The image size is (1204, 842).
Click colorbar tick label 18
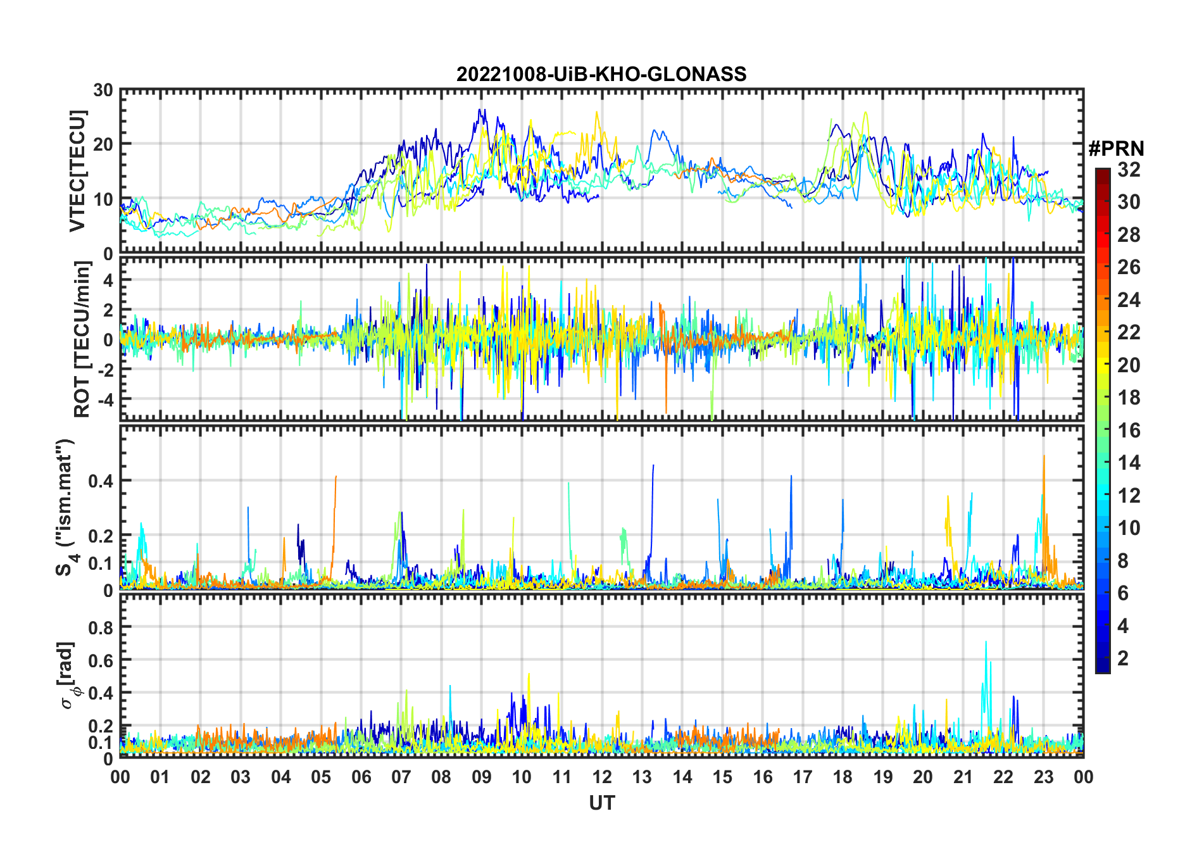[1129, 398]
